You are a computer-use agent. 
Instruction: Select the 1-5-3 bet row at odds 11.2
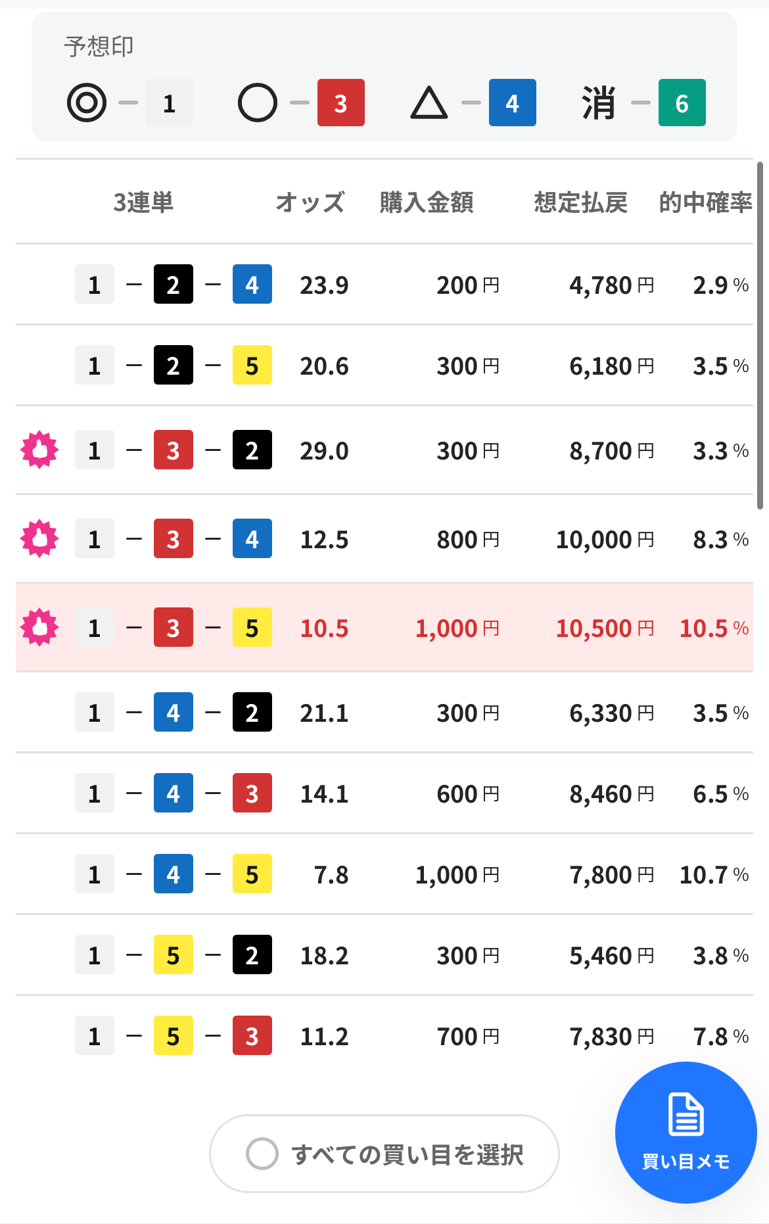click(x=384, y=1036)
